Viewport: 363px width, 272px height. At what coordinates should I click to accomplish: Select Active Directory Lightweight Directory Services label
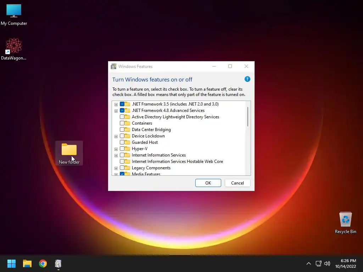175,117
